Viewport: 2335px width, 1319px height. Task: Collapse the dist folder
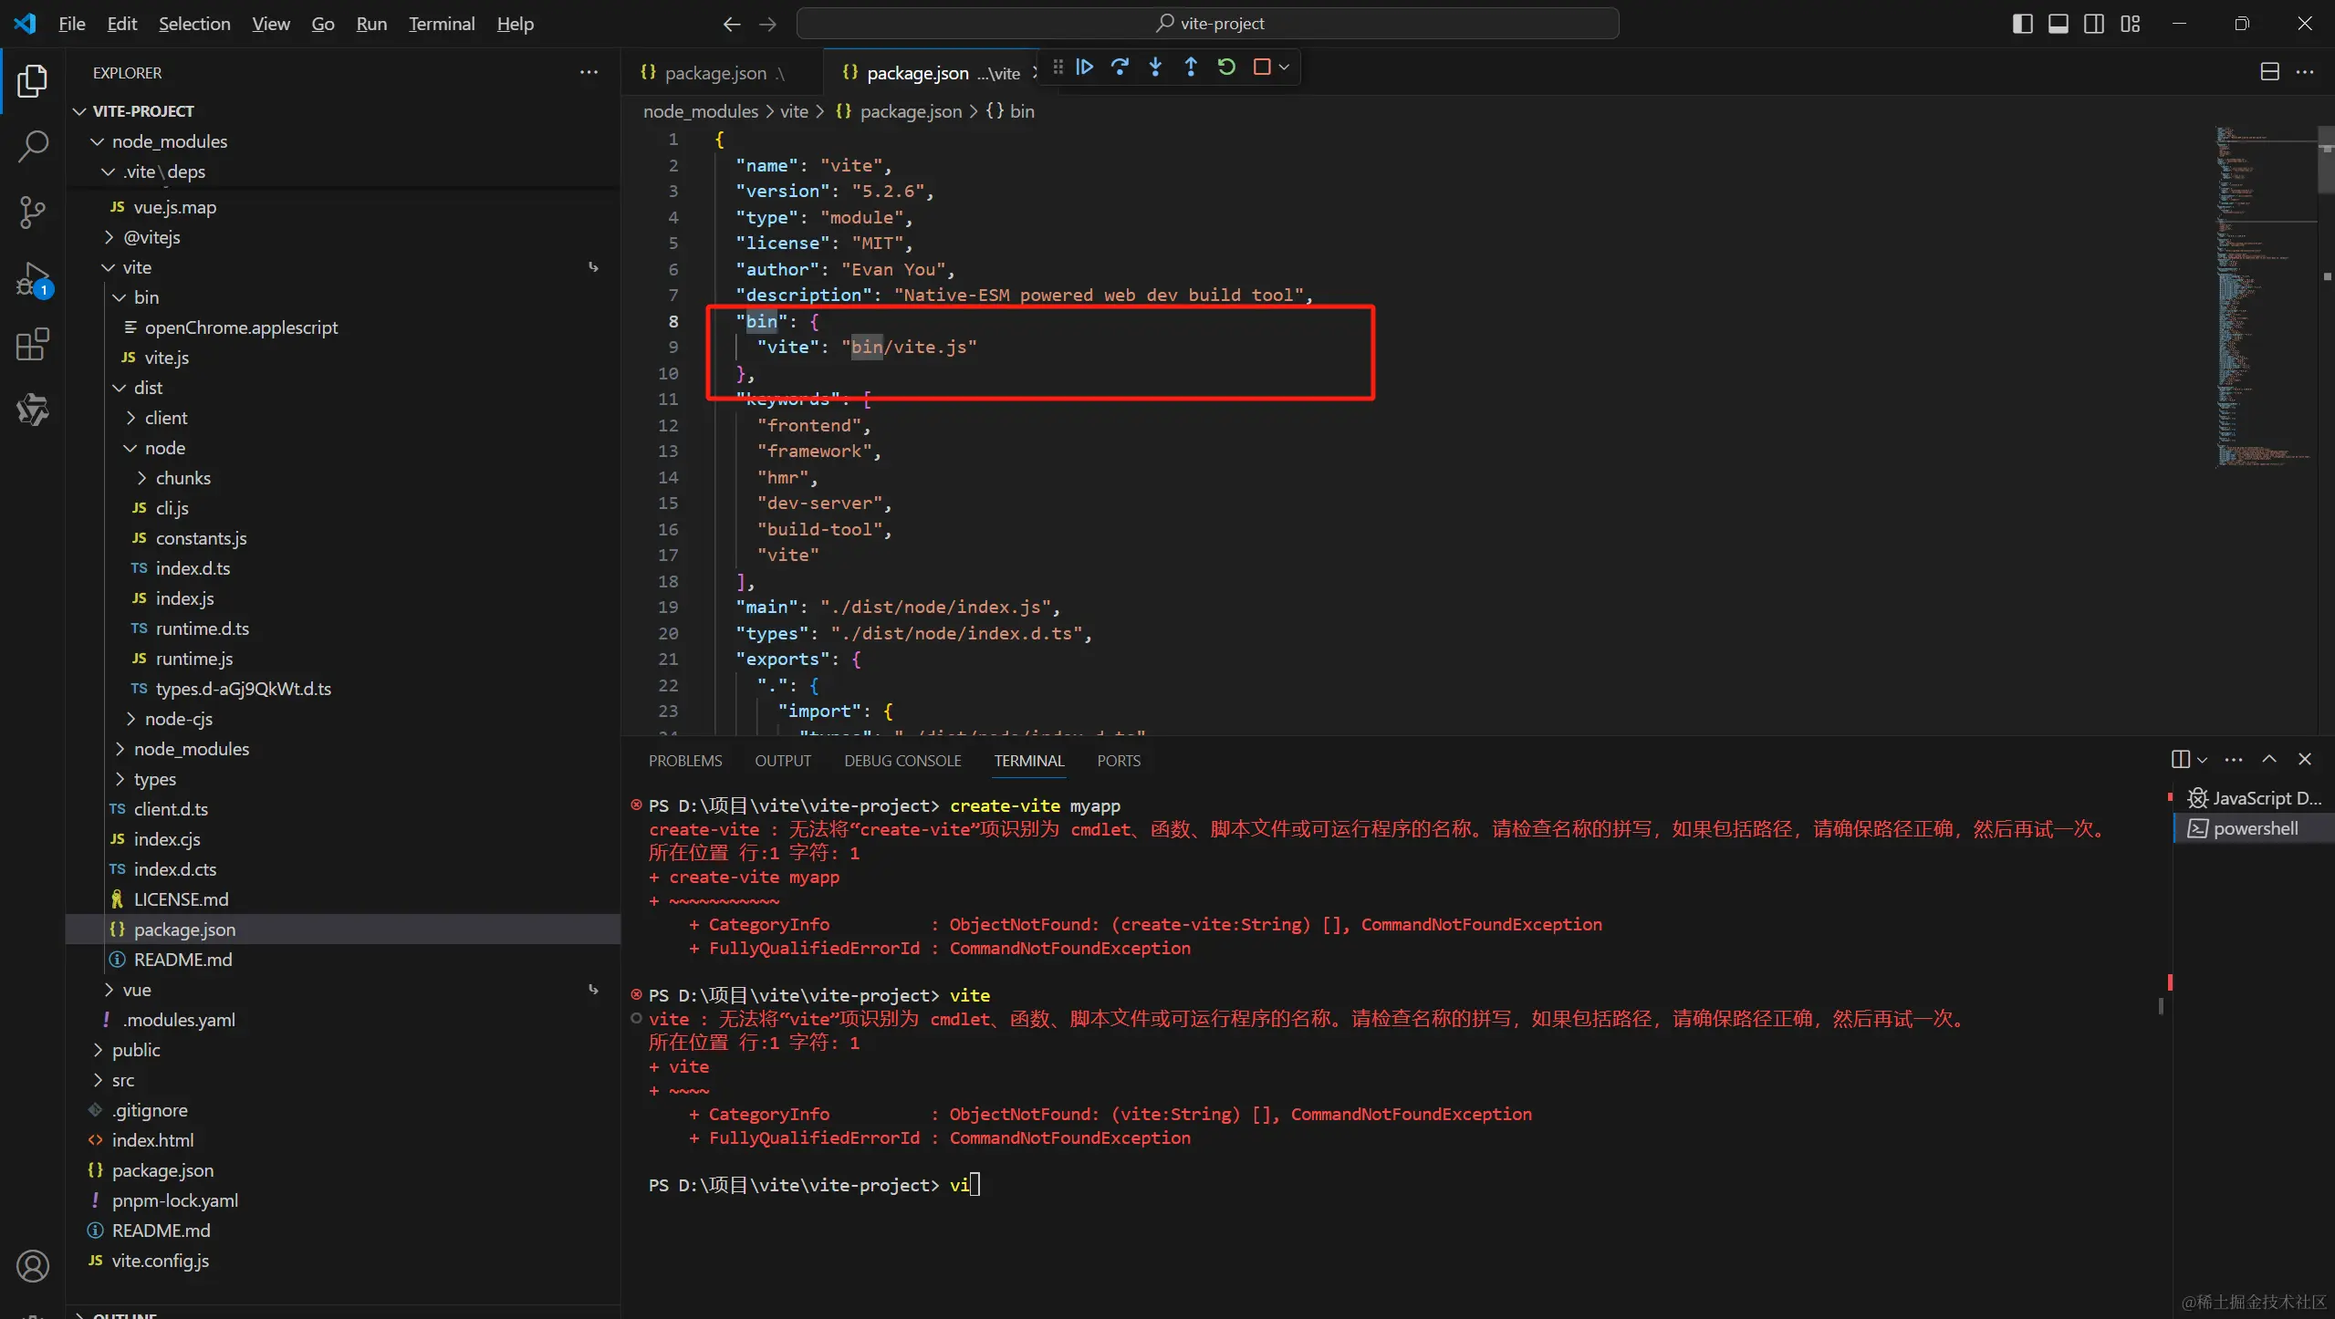point(148,388)
